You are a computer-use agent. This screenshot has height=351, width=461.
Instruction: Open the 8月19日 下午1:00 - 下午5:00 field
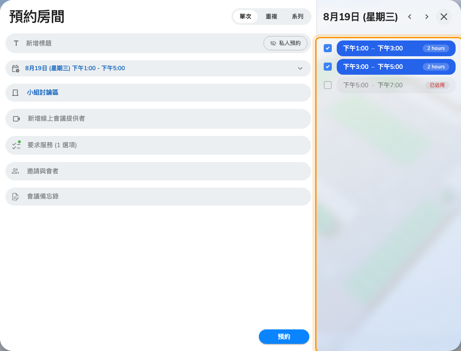(158, 68)
